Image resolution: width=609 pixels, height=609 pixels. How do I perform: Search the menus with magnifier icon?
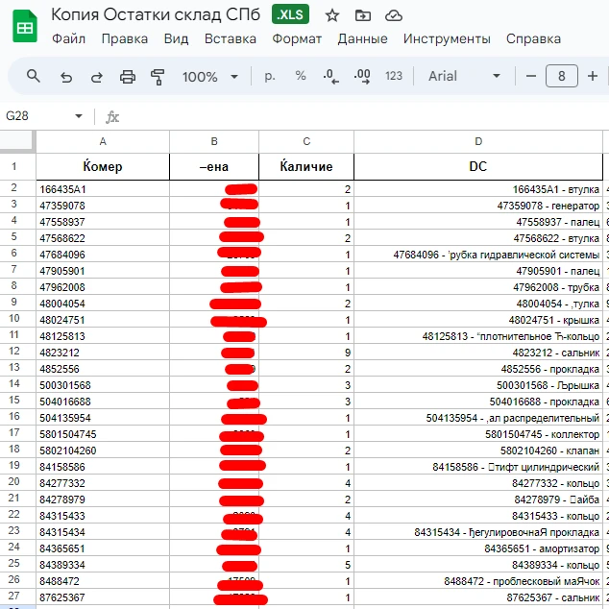(34, 76)
